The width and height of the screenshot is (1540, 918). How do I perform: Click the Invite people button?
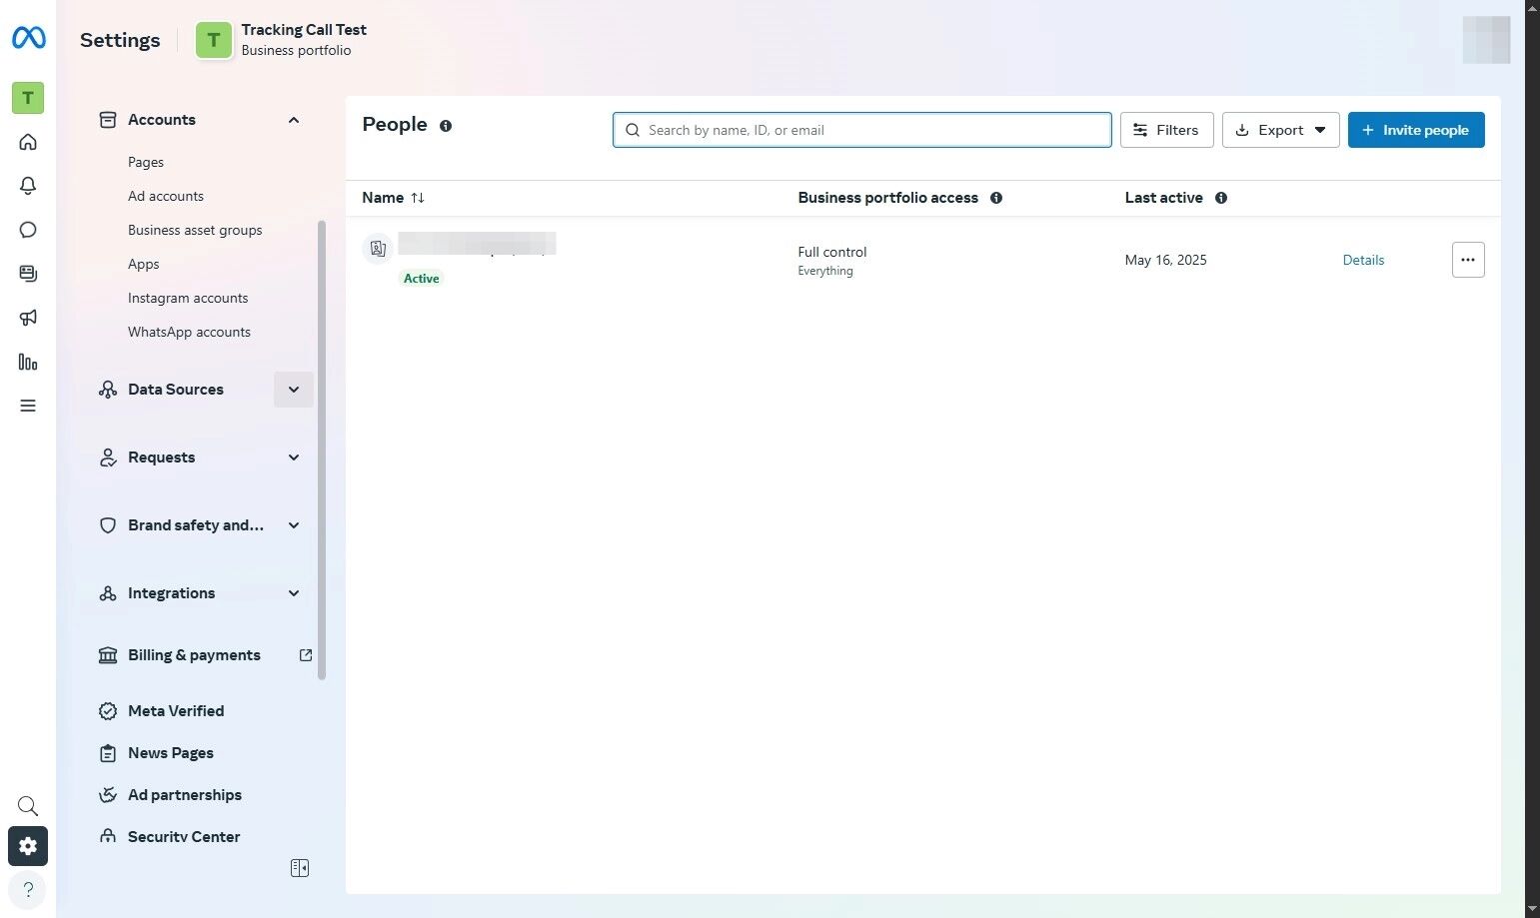point(1415,130)
